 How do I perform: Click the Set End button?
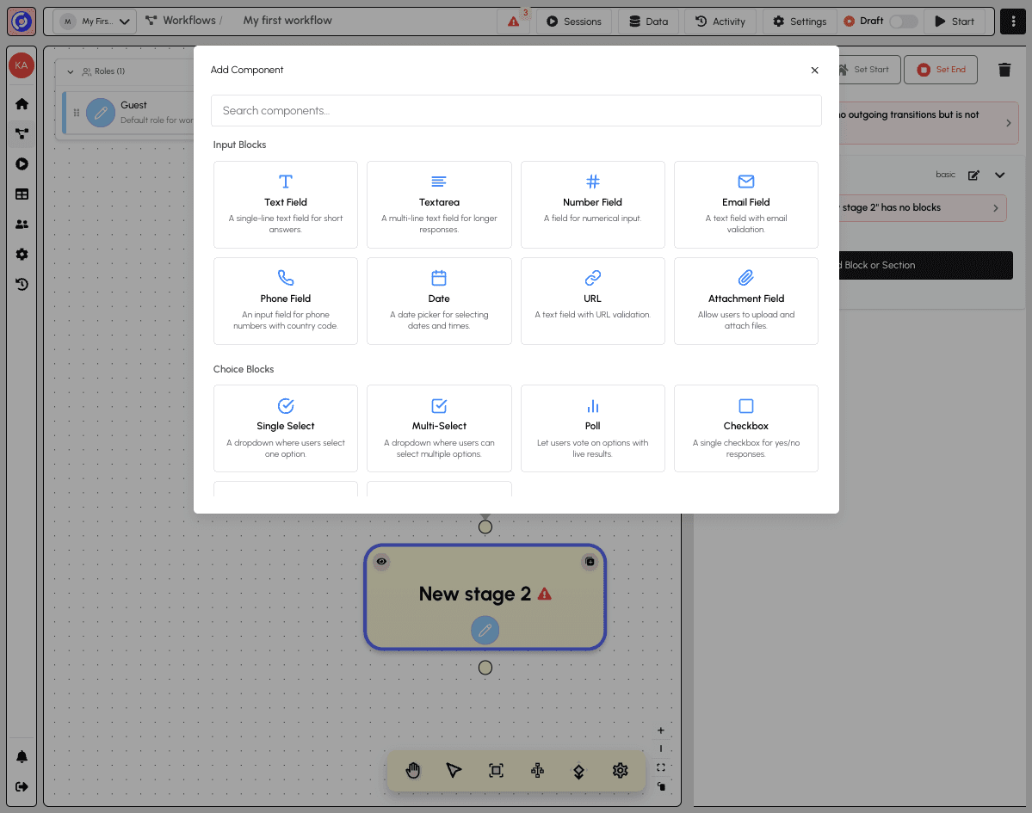click(941, 70)
